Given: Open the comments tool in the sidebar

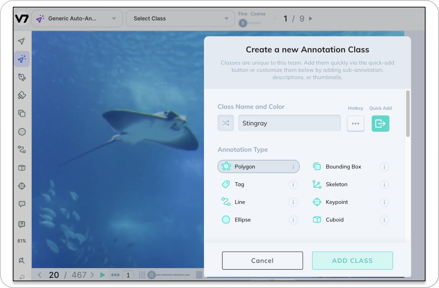Looking at the screenshot, I should point(22,203).
